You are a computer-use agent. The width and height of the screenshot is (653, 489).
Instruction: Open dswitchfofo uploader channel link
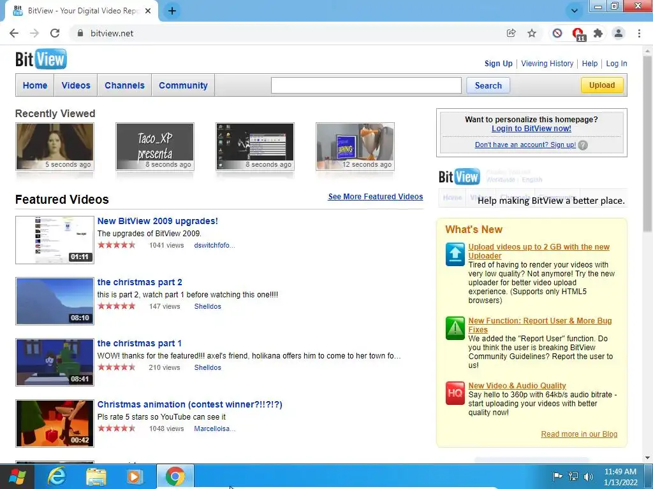pyautogui.click(x=214, y=245)
